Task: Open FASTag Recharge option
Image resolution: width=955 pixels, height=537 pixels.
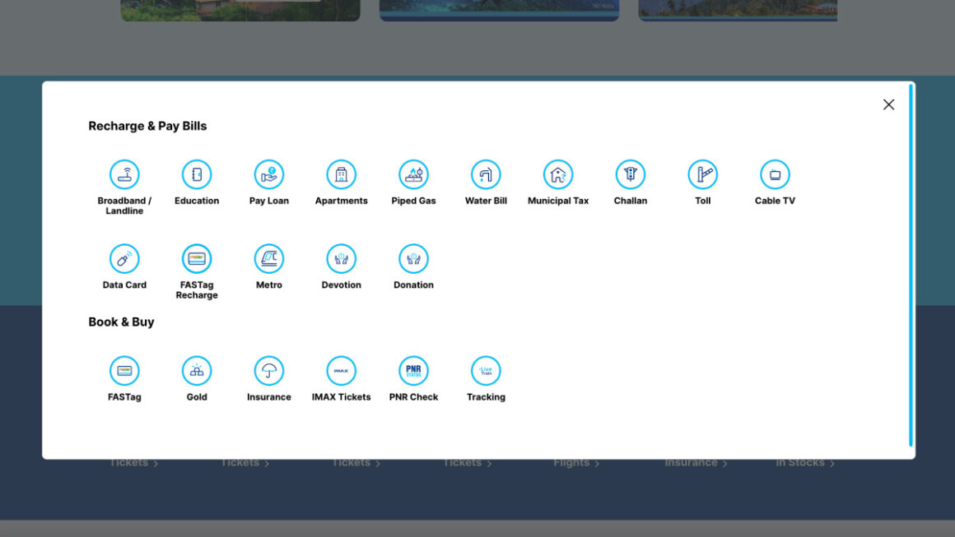Action: coord(197,259)
